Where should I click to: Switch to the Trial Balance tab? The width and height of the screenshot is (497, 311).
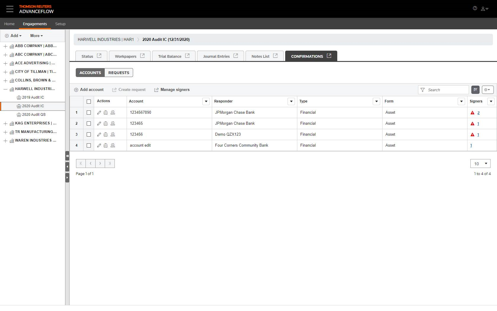(173, 56)
